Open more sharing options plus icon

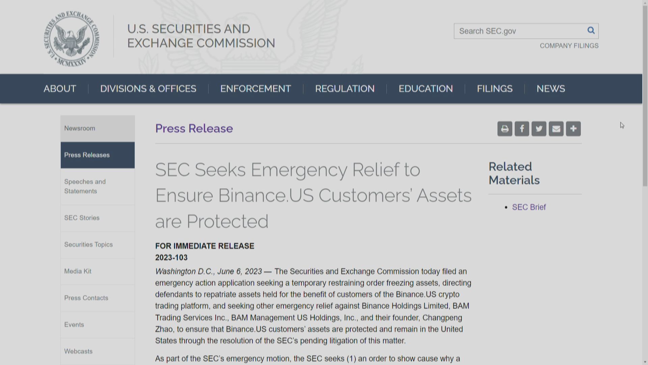click(573, 129)
